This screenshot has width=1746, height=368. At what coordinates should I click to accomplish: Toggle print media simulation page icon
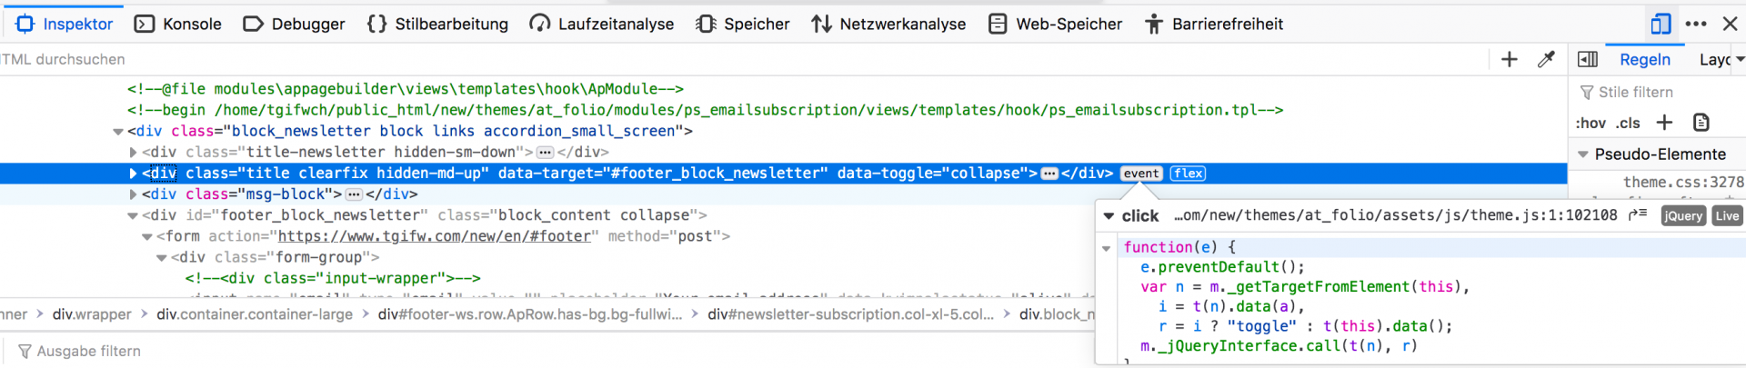(x=1701, y=123)
